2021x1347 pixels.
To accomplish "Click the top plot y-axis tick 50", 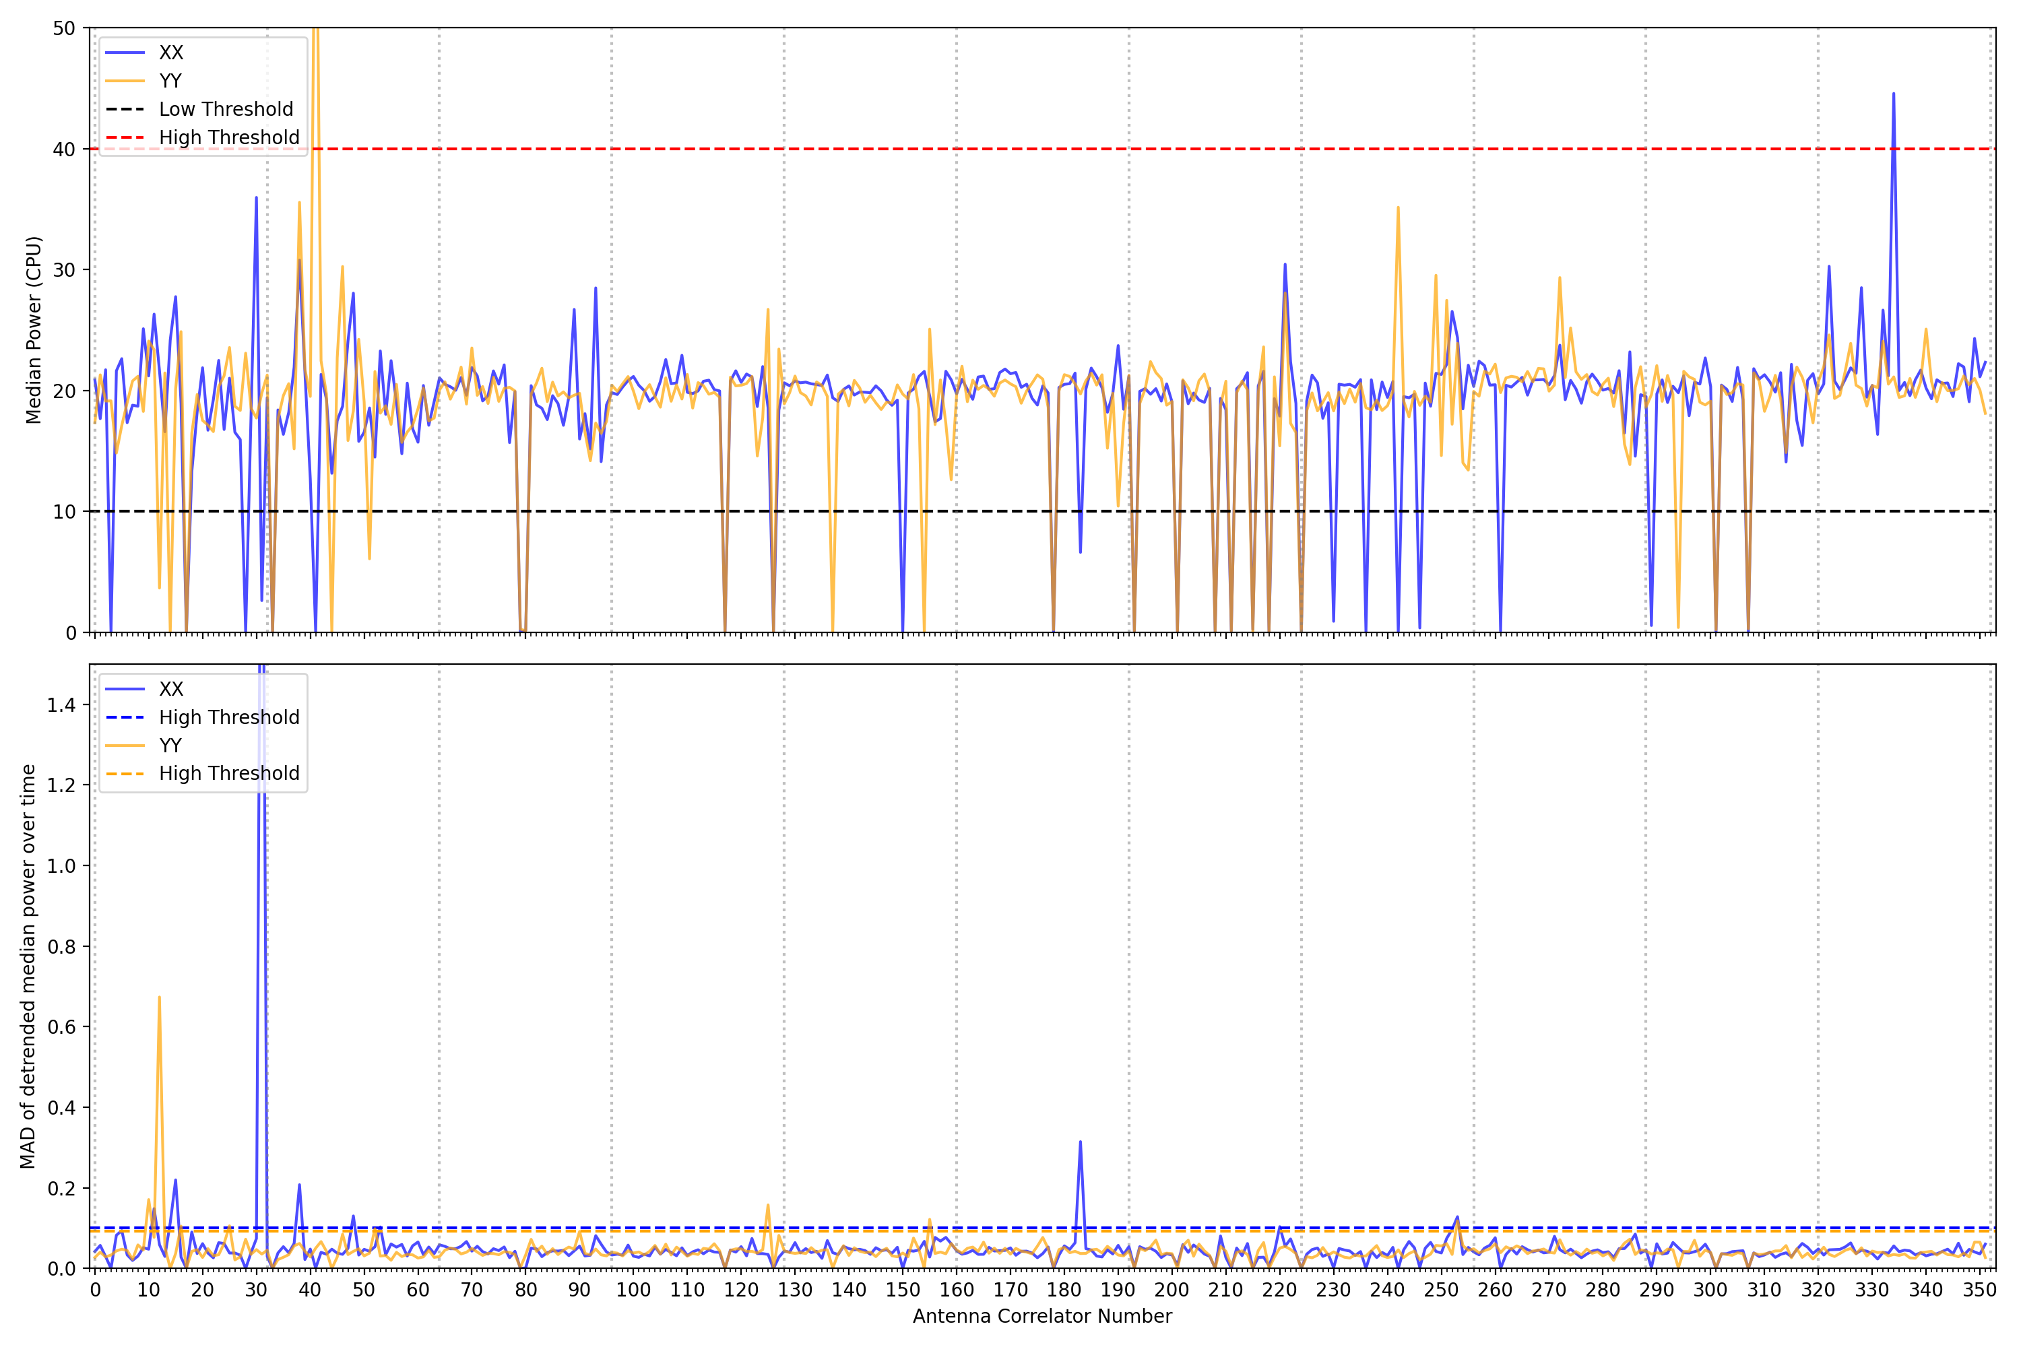I will 63,28.
